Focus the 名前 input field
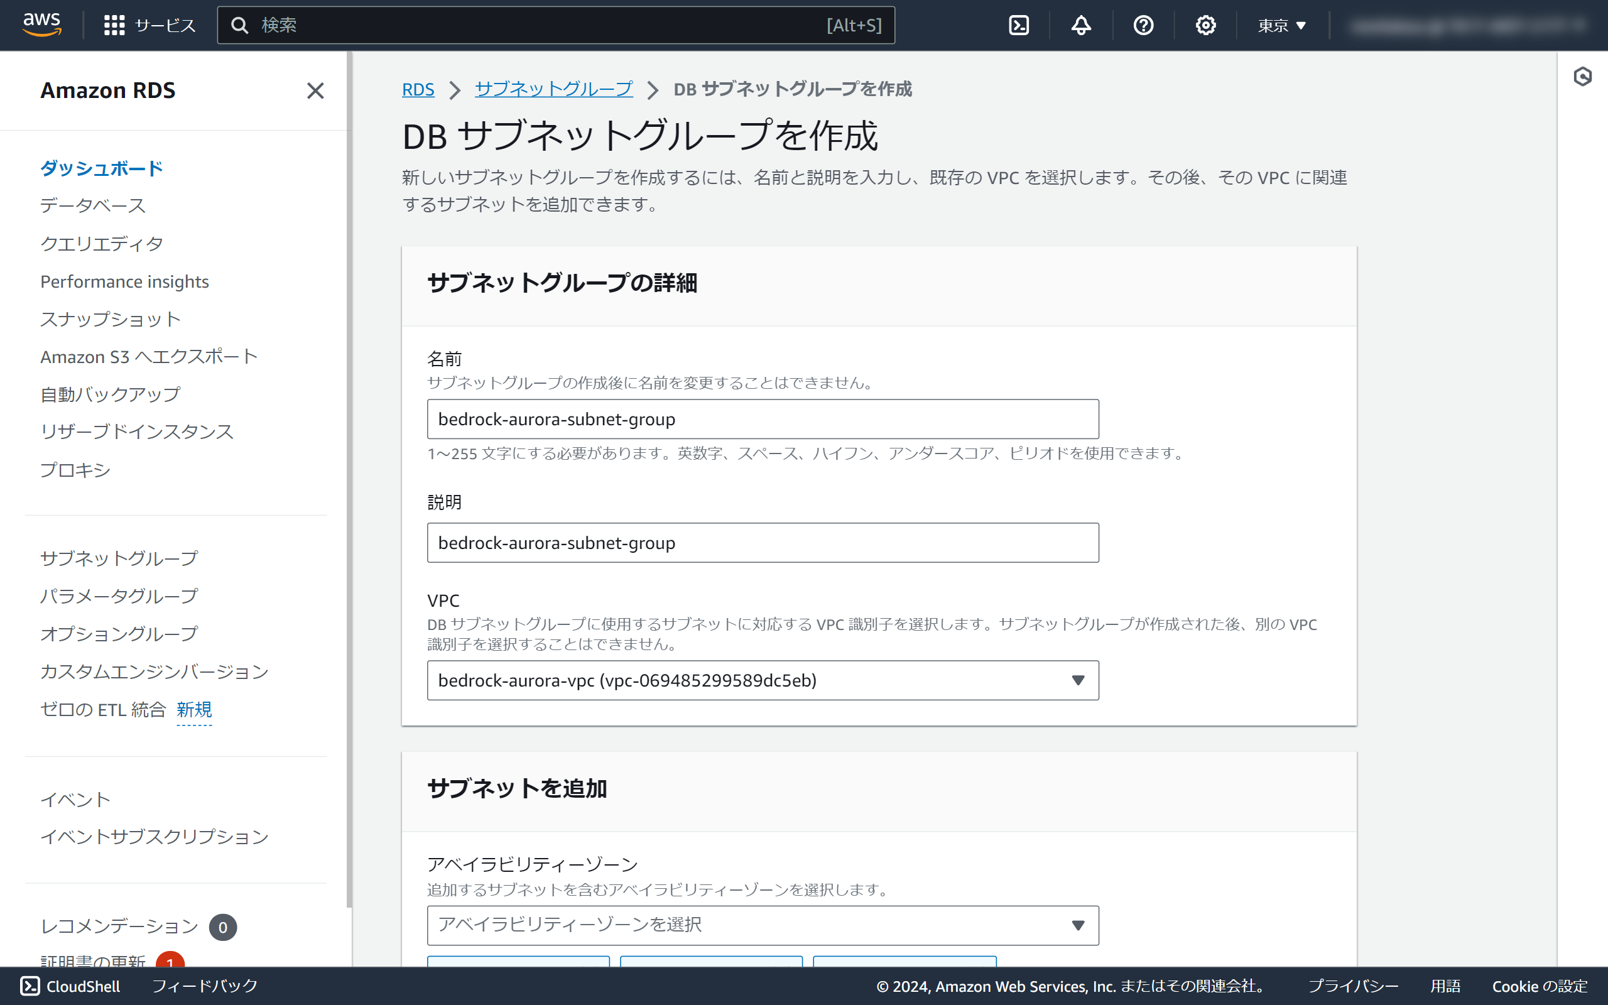The image size is (1608, 1005). (x=762, y=419)
